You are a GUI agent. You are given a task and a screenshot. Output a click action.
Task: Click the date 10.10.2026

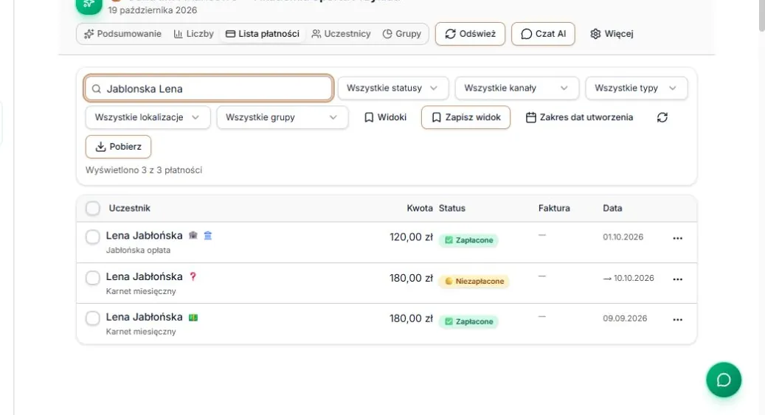click(x=634, y=278)
